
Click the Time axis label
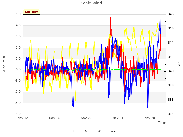coord(162,122)
